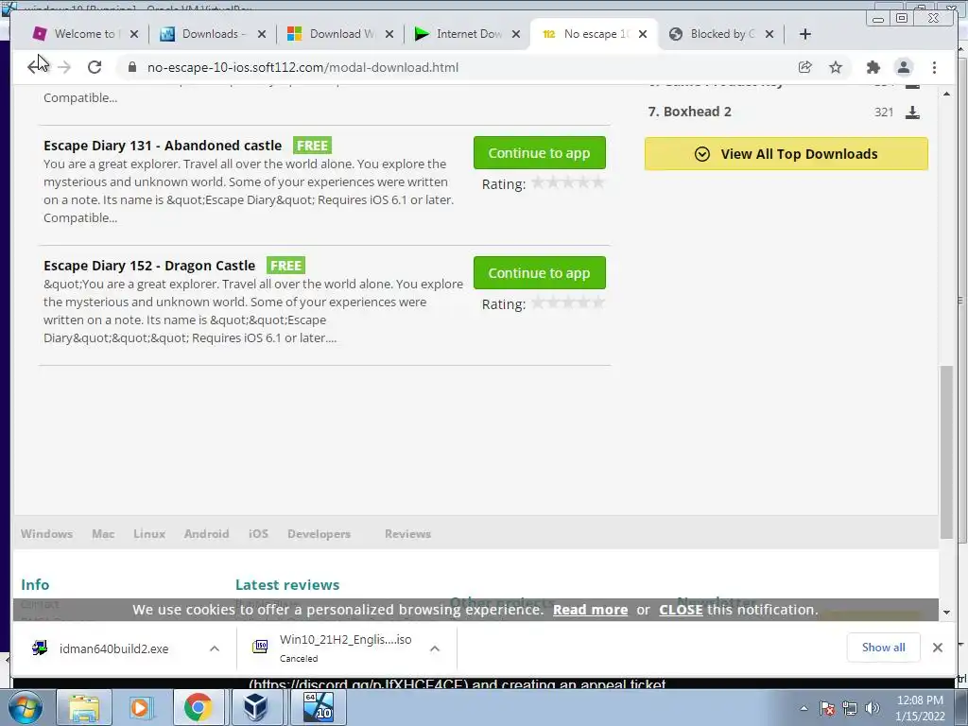CLOSE the cookie notification
Viewport: 968px width, 726px height.
pyautogui.click(x=681, y=610)
